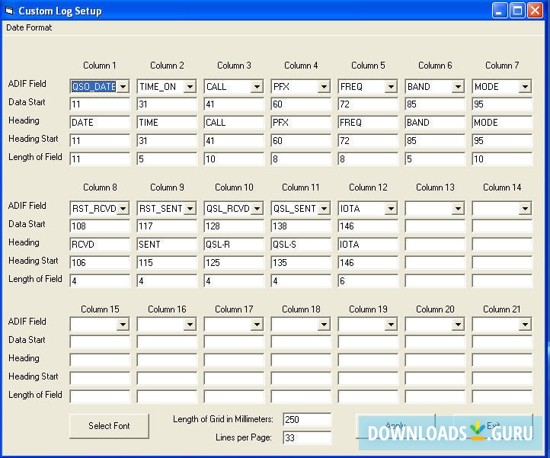The height and width of the screenshot is (458, 550).
Task: Click Column 5 Heading field FREQ
Action: point(368,123)
